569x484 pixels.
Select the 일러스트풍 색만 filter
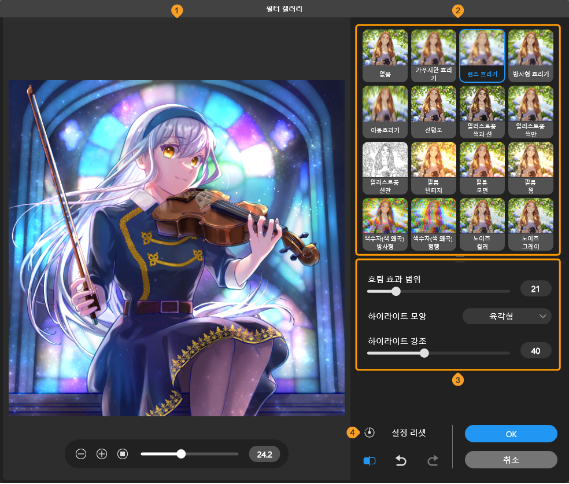531,112
